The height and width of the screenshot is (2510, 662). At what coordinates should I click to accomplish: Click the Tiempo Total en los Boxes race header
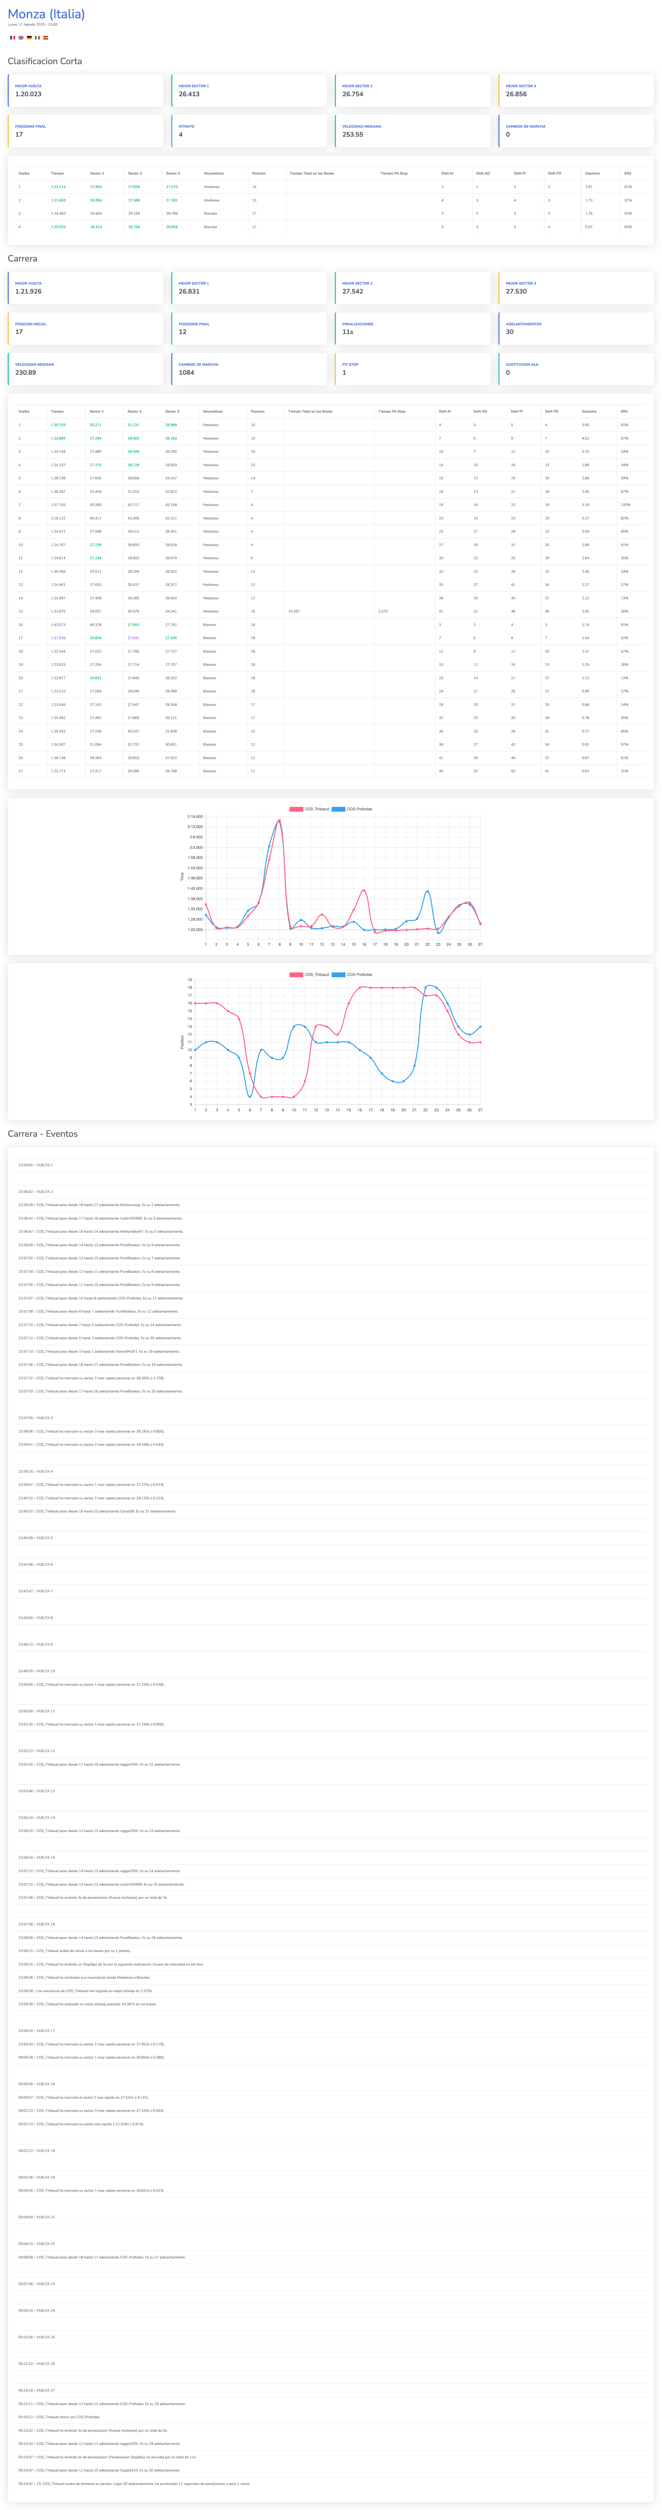pyautogui.click(x=310, y=411)
